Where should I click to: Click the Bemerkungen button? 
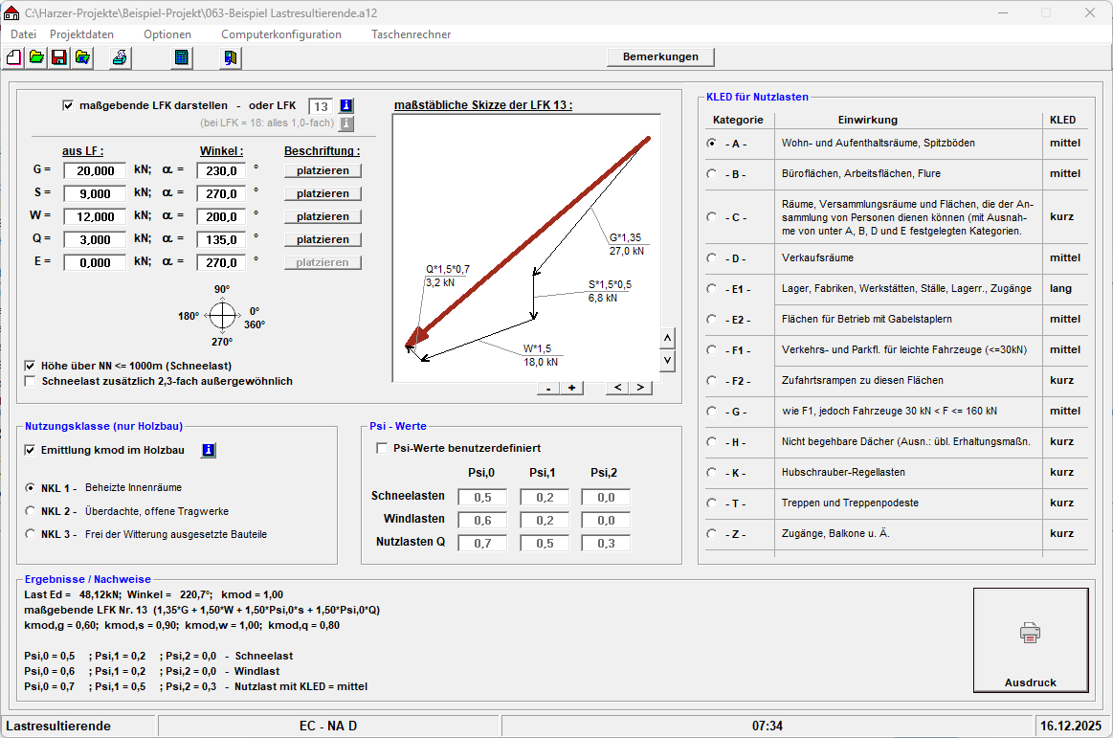(x=660, y=56)
